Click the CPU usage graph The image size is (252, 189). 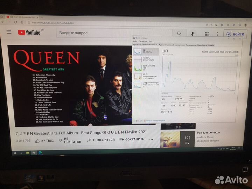pos(199,74)
